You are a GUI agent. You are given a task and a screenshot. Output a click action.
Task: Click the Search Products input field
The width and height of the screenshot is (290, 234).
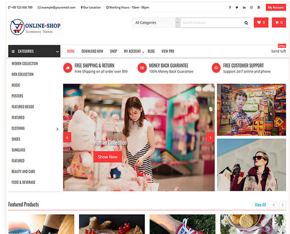click(x=211, y=23)
